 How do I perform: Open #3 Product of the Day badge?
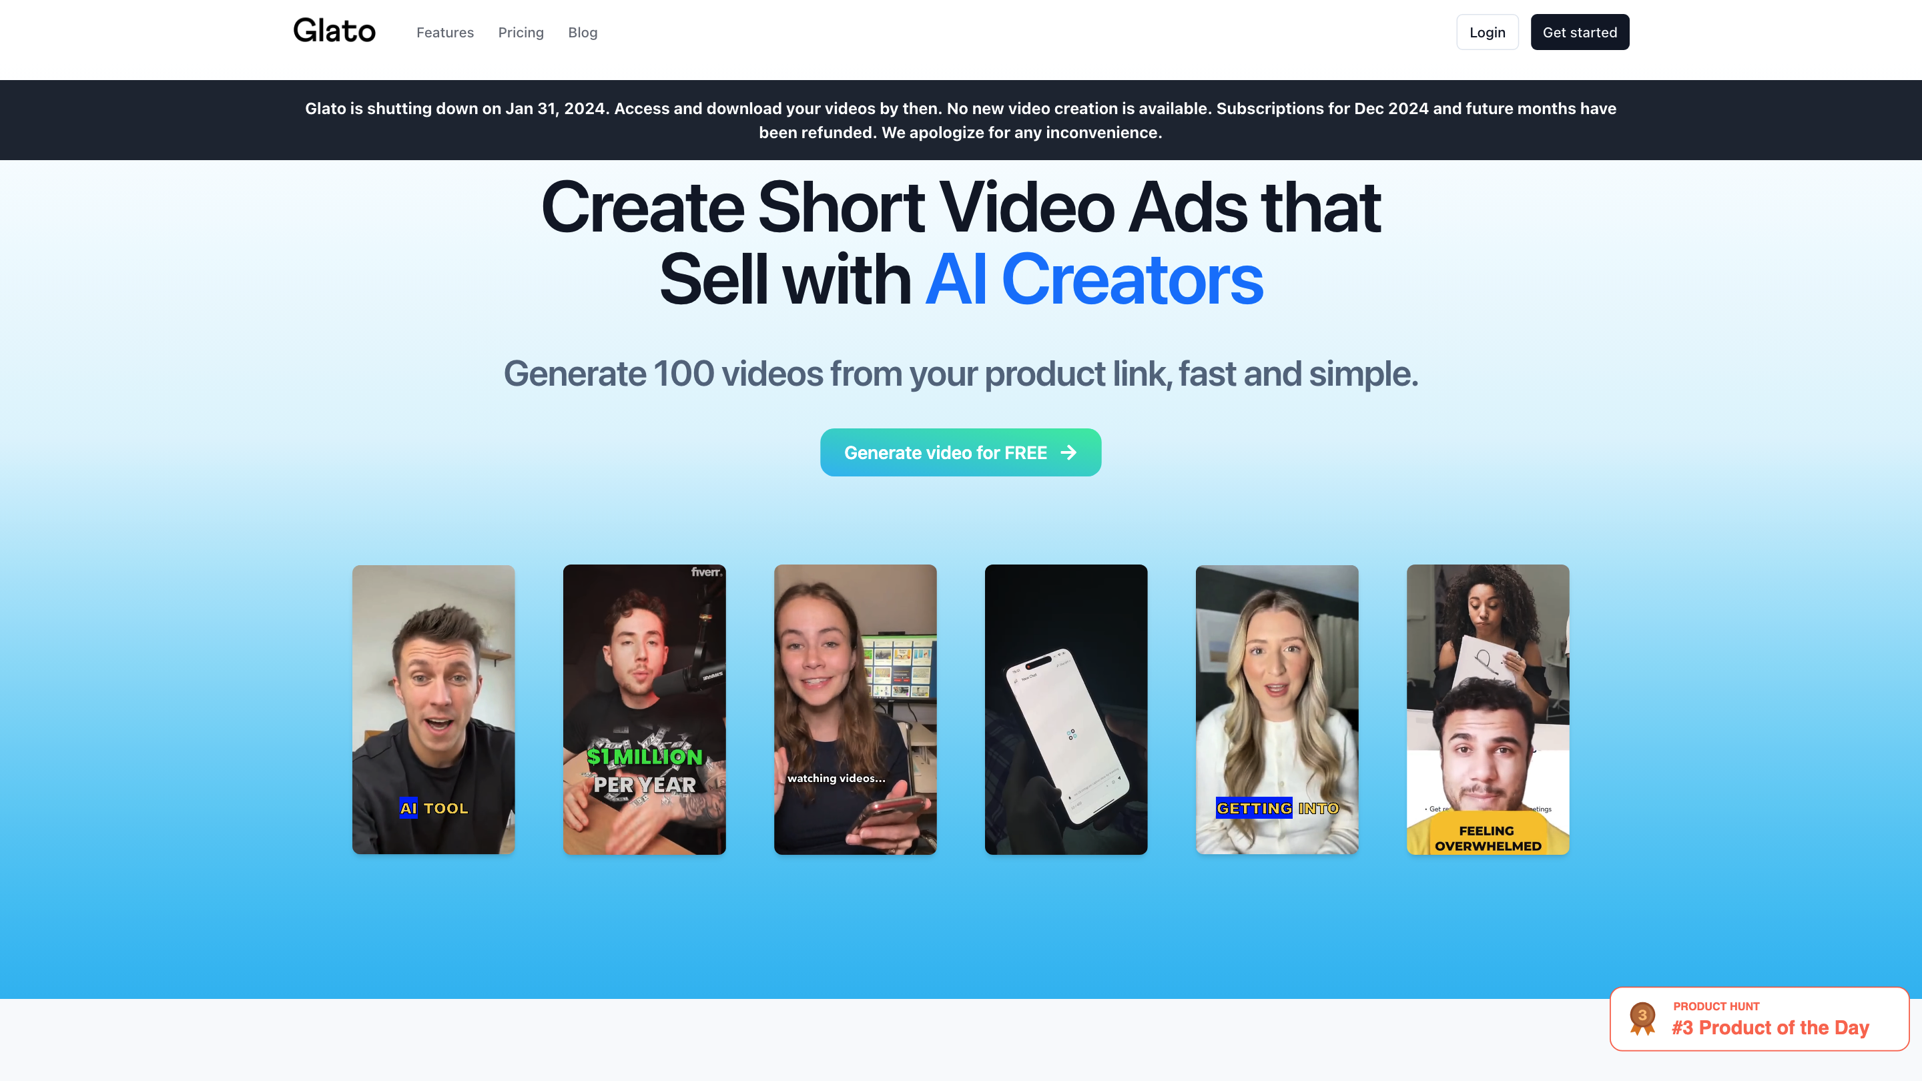pos(1770,1028)
